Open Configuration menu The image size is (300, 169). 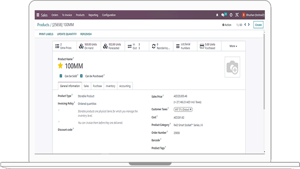(x=109, y=15)
